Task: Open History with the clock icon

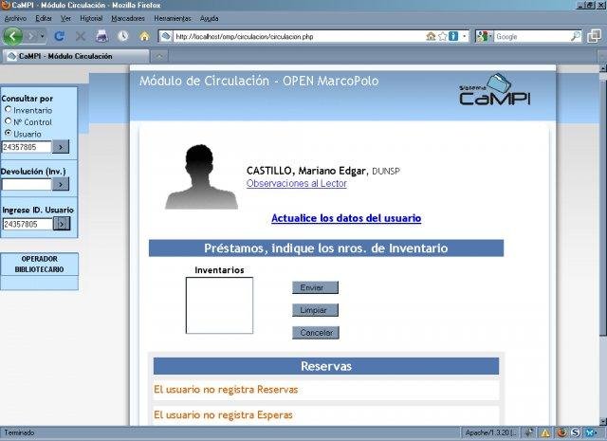Action: click(x=123, y=36)
